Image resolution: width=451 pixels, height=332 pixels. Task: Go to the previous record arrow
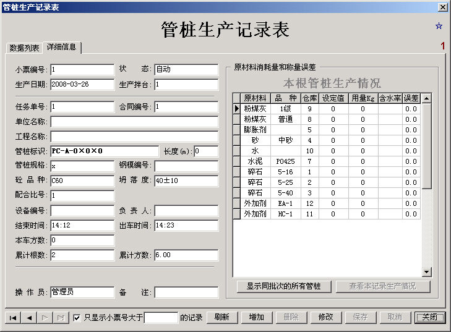point(28,317)
